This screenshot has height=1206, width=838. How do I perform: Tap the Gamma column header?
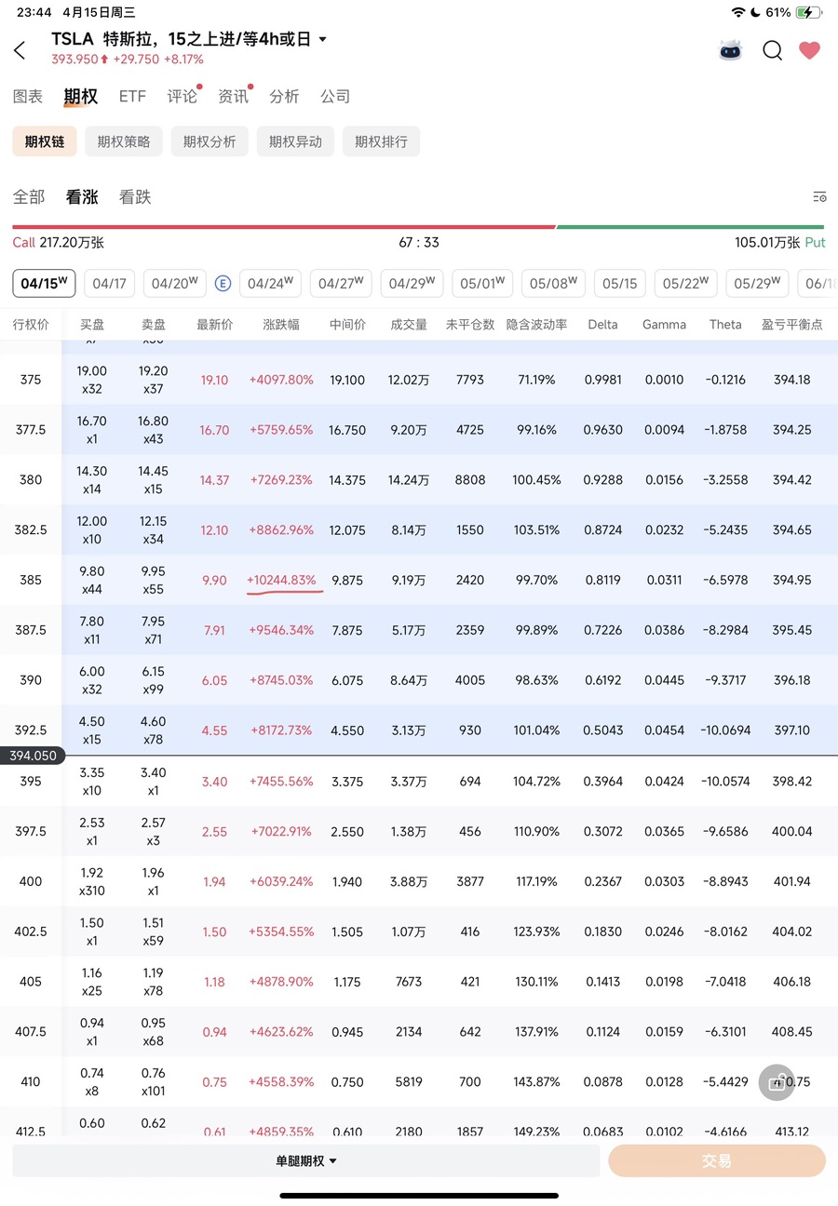(x=664, y=325)
